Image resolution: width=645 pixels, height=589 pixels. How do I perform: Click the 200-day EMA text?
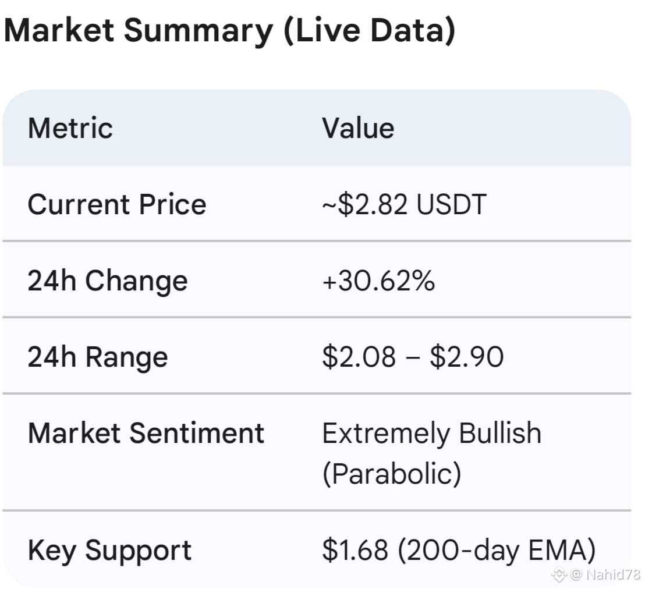tap(496, 551)
